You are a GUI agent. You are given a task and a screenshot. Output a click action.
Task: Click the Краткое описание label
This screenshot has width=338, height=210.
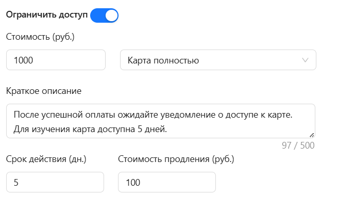(x=44, y=91)
